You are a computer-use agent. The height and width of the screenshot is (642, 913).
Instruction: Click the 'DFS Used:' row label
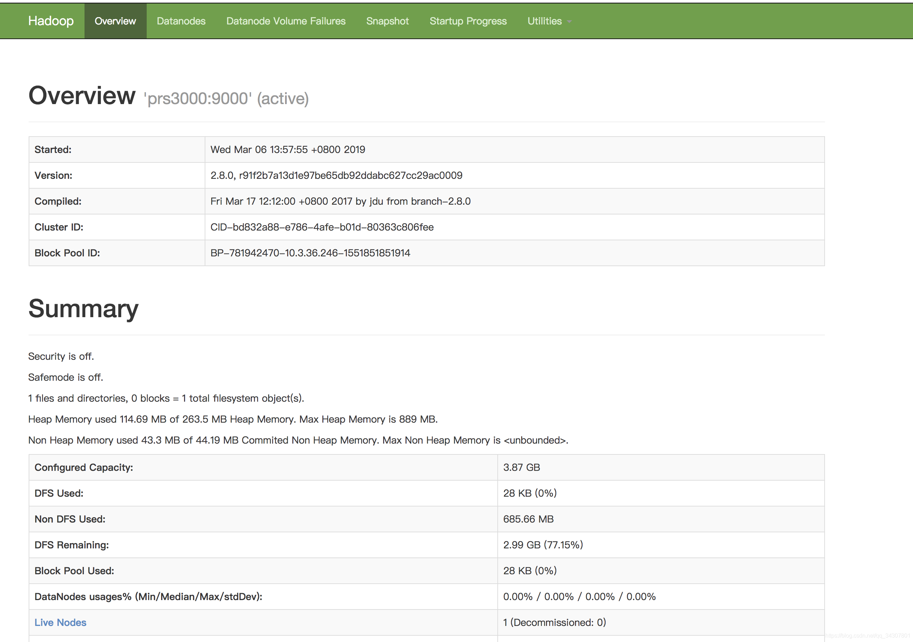(x=59, y=493)
